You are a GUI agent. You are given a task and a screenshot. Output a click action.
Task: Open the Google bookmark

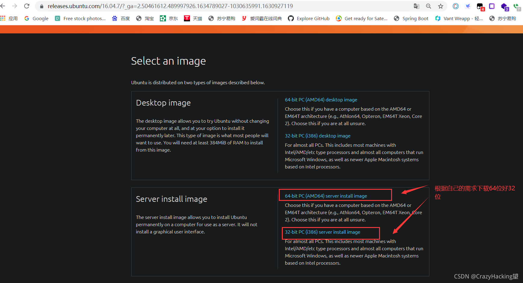(36, 18)
